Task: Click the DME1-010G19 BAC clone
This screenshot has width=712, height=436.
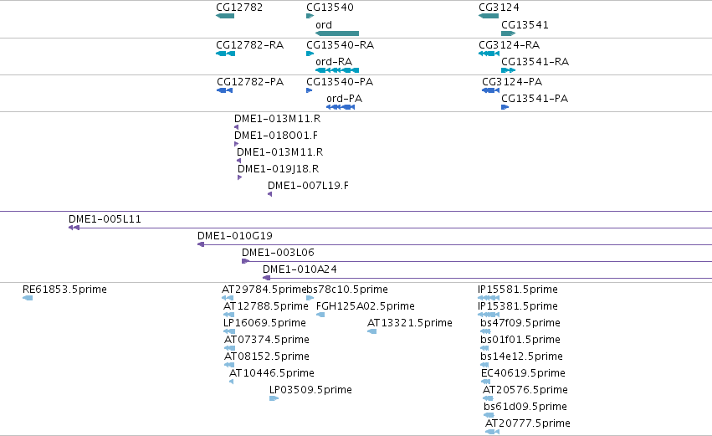Action: coord(454,244)
